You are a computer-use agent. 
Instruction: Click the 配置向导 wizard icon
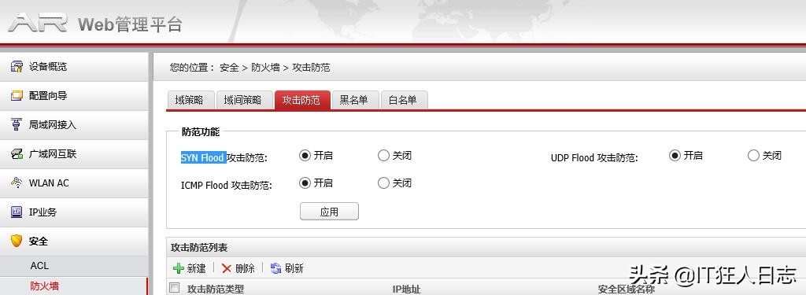tap(17, 96)
